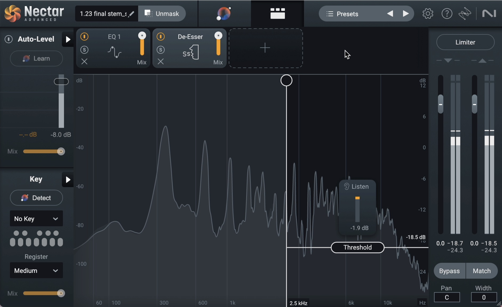
Task: Open the No Key dropdown
Action: tap(36, 219)
